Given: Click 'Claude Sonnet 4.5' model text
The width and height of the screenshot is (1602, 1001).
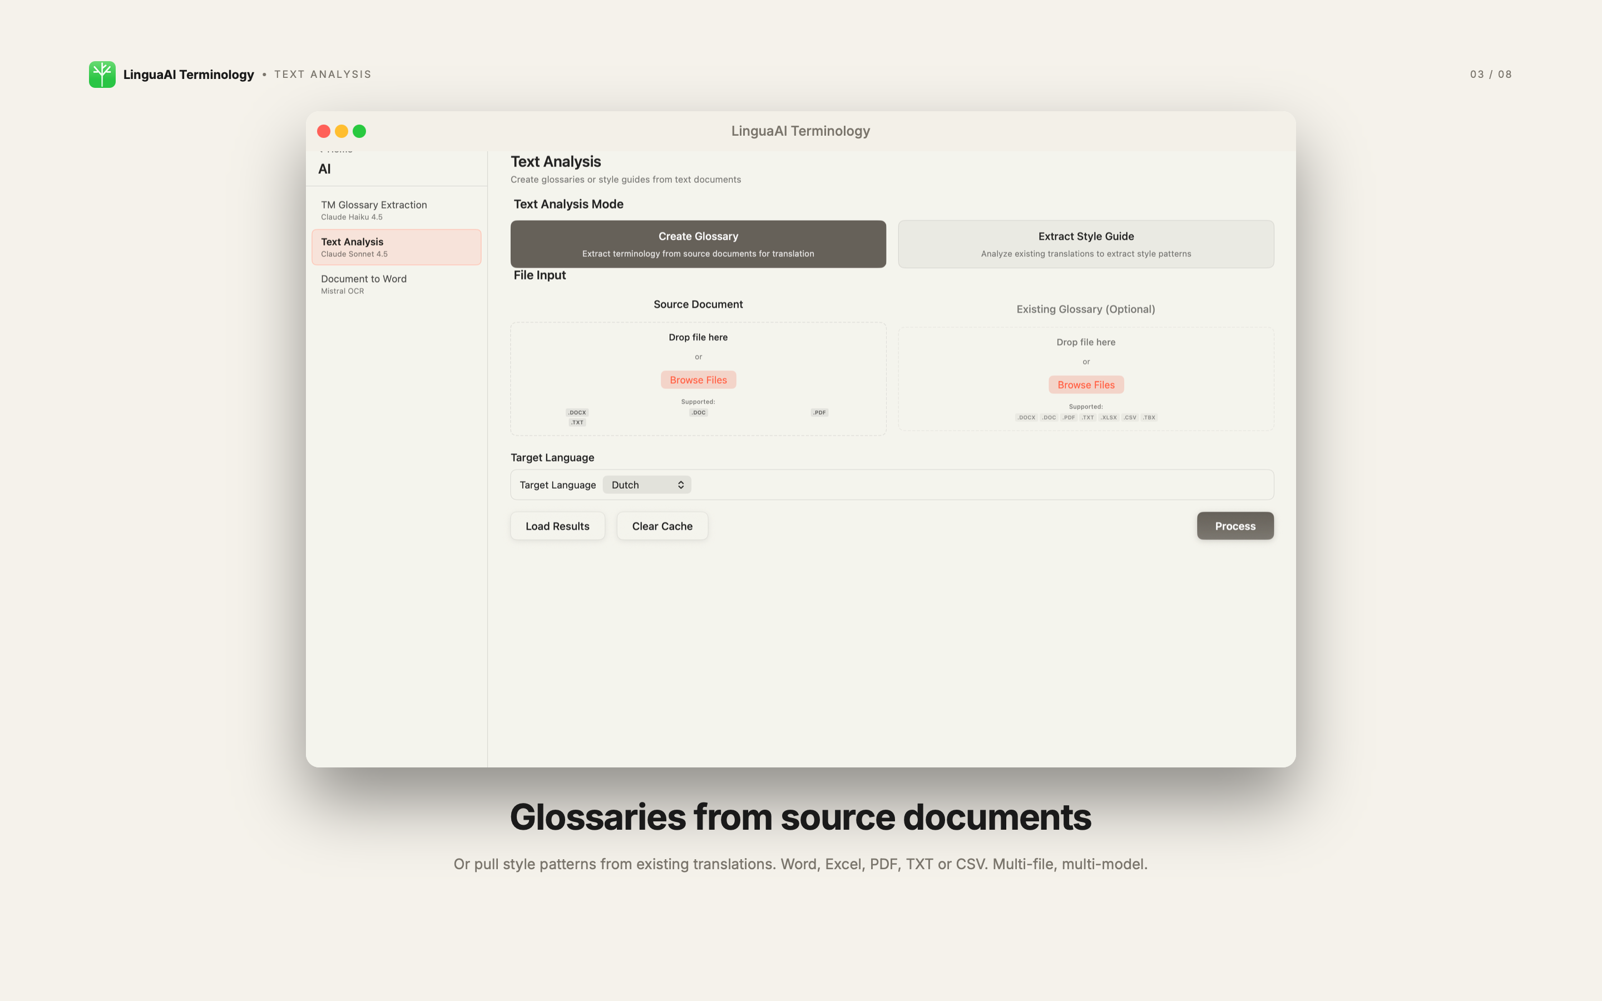Looking at the screenshot, I should 354,254.
